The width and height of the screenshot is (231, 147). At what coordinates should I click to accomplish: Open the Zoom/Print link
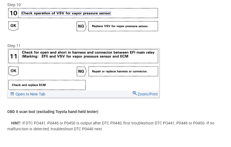pyautogui.click(x=147, y=94)
